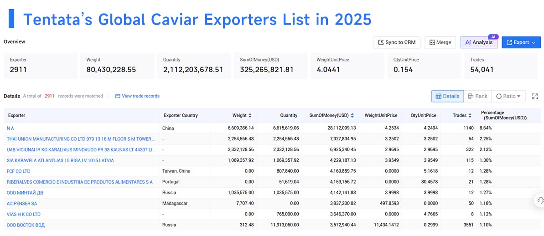Click the WeightUnitPrice column header

point(381,115)
